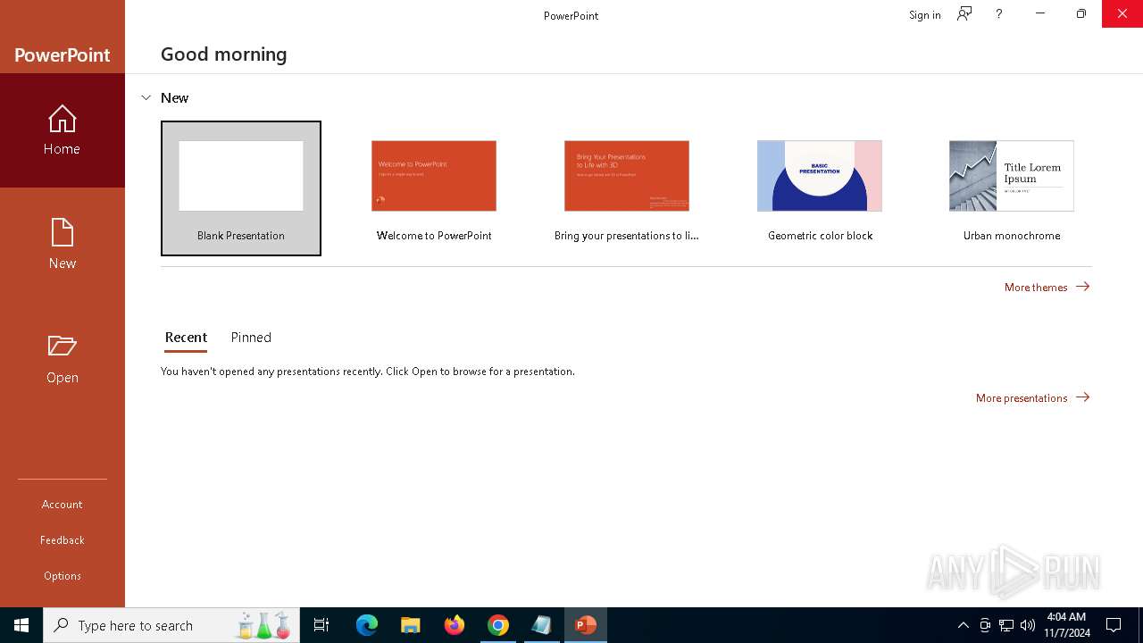
Task: Show hidden system tray icons
Action: point(964,625)
